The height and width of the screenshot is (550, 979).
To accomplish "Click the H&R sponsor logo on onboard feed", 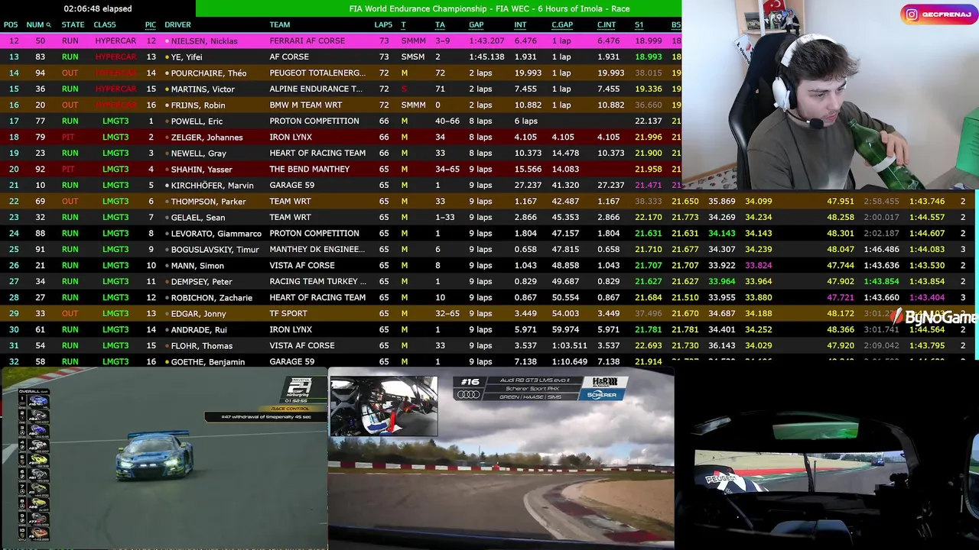I will (605, 381).
